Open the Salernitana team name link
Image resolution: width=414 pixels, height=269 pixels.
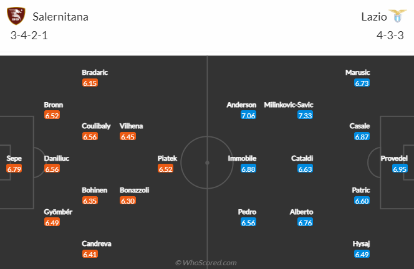(60, 17)
